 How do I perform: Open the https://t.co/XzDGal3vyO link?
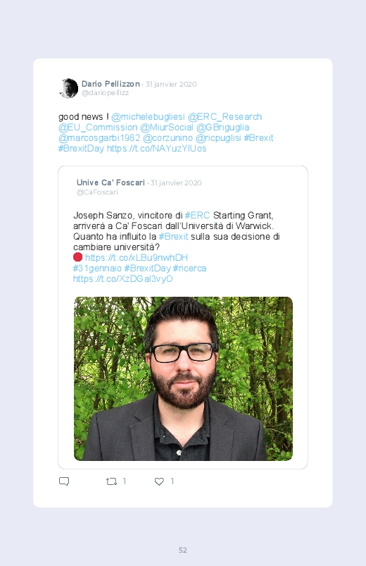pyautogui.click(x=122, y=278)
